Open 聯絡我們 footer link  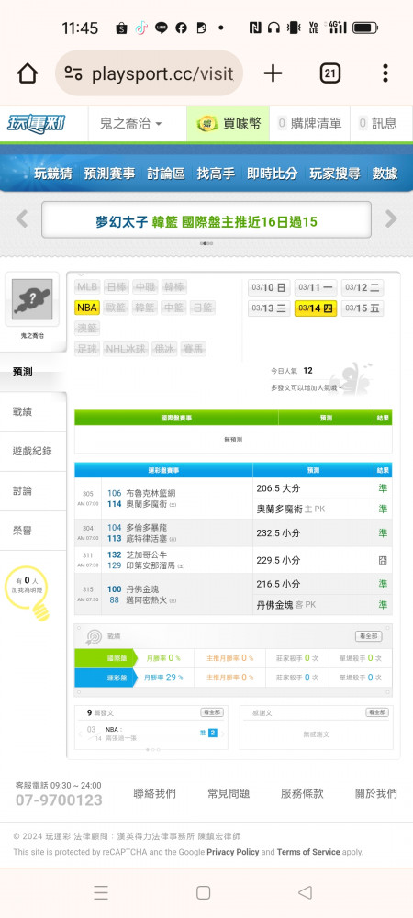click(154, 794)
